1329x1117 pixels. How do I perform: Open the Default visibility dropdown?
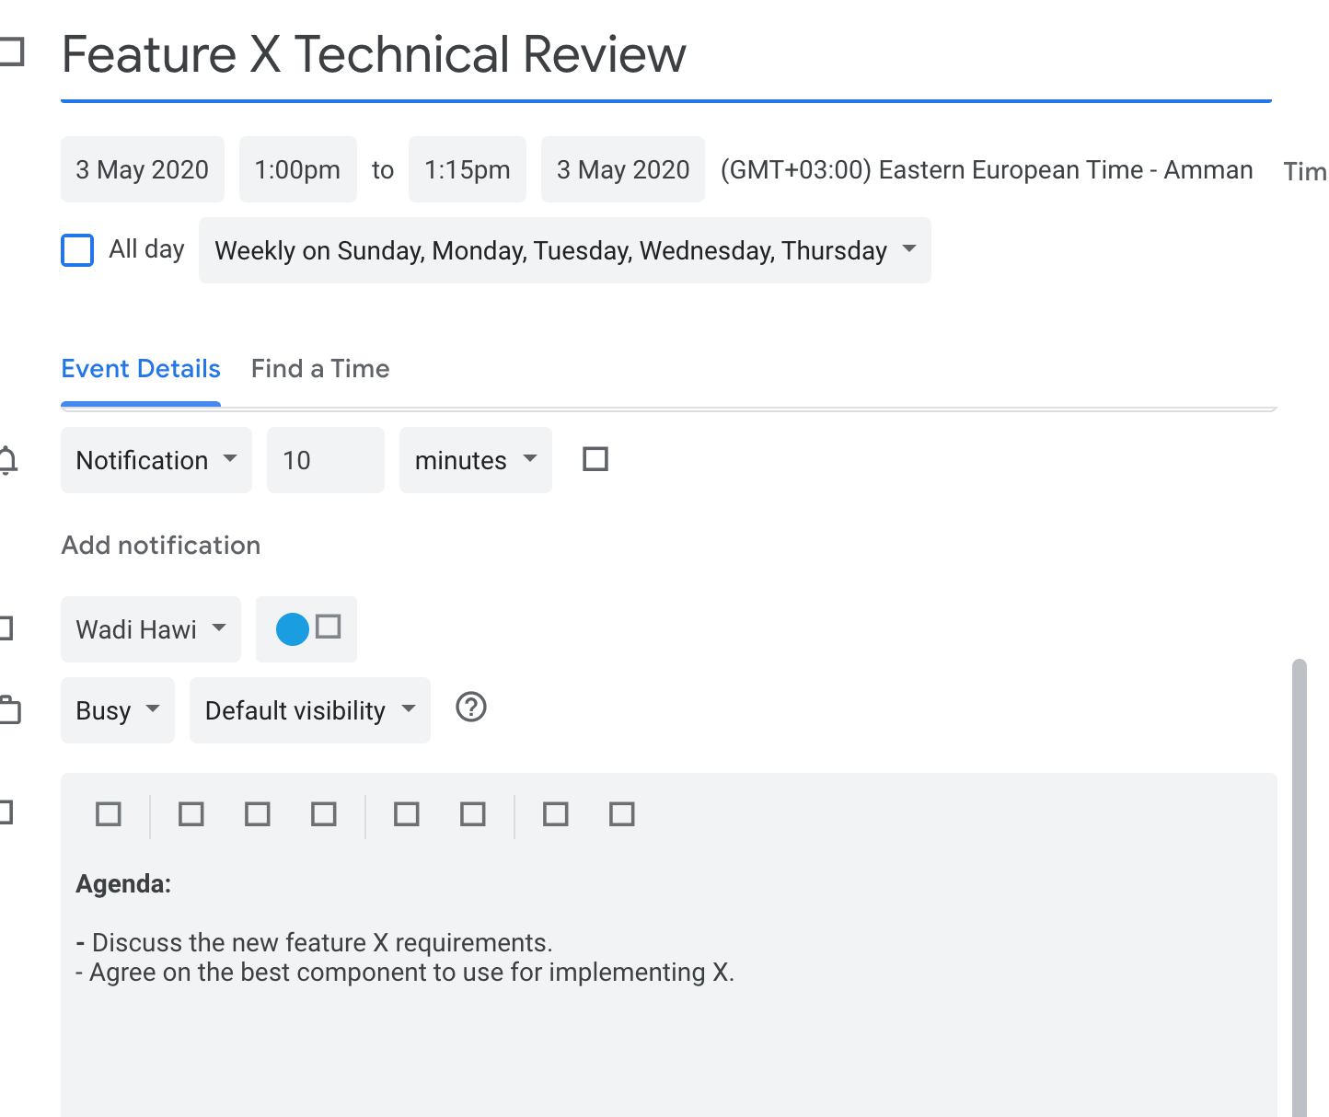(309, 710)
